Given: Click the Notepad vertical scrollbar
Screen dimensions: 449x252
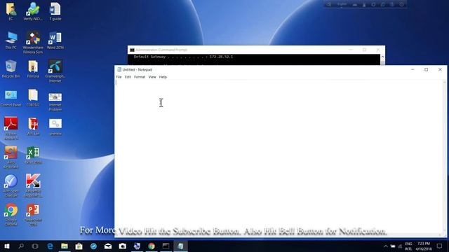Looking at the screenshot, I should [445, 157].
